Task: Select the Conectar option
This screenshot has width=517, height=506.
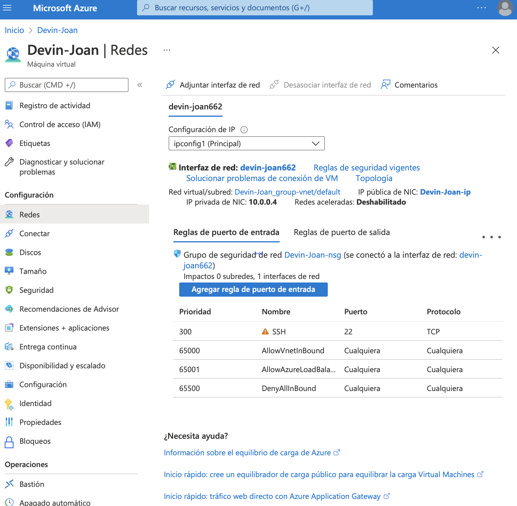Action: [x=34, y=233]
